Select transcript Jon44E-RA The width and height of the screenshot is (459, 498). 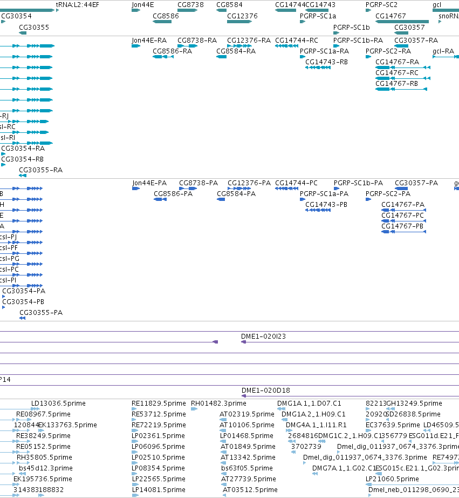[x=149, y=41]
